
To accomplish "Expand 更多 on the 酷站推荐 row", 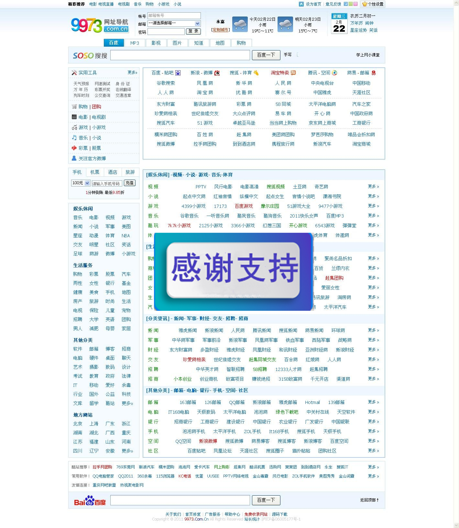I will (373, 467).
